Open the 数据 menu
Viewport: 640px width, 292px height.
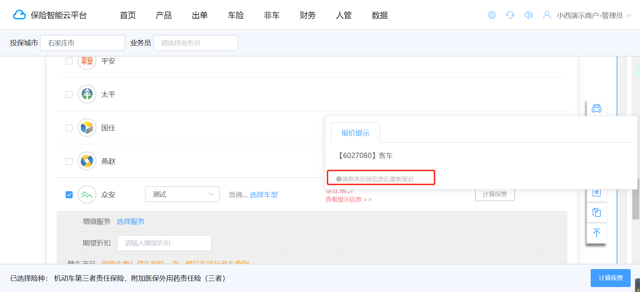click(380, 15)
